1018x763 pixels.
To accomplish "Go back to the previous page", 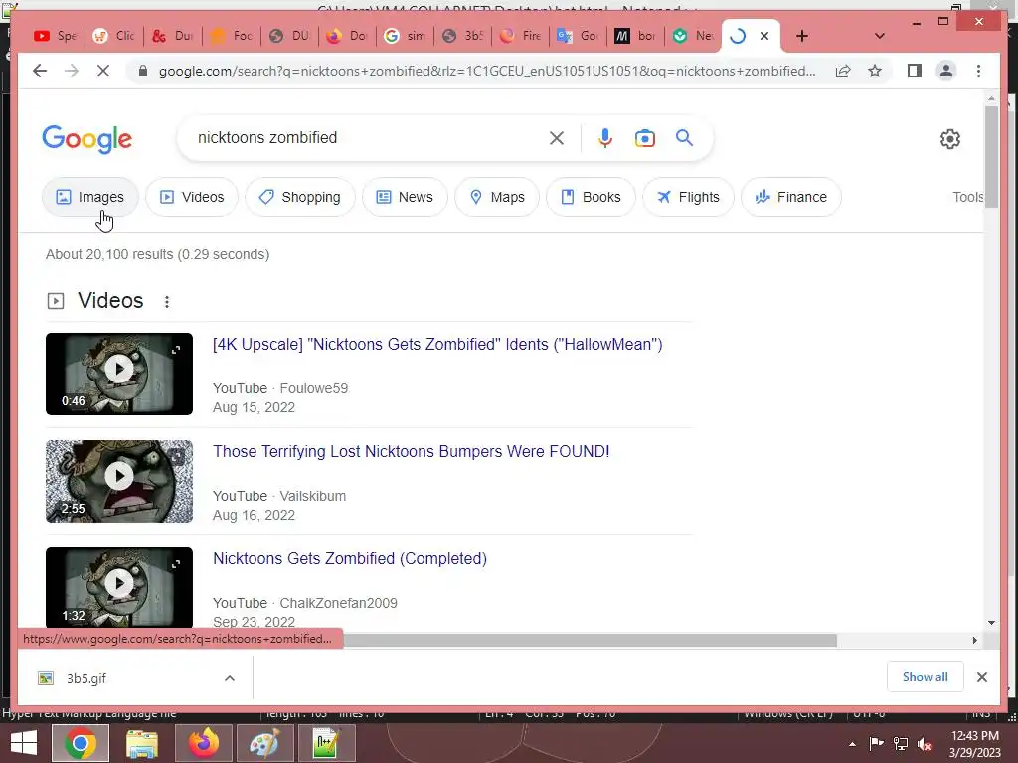I will click(x=40, y=71).
